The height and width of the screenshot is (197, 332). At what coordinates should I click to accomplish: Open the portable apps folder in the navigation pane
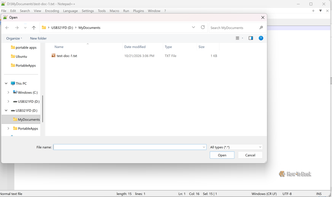24,48
